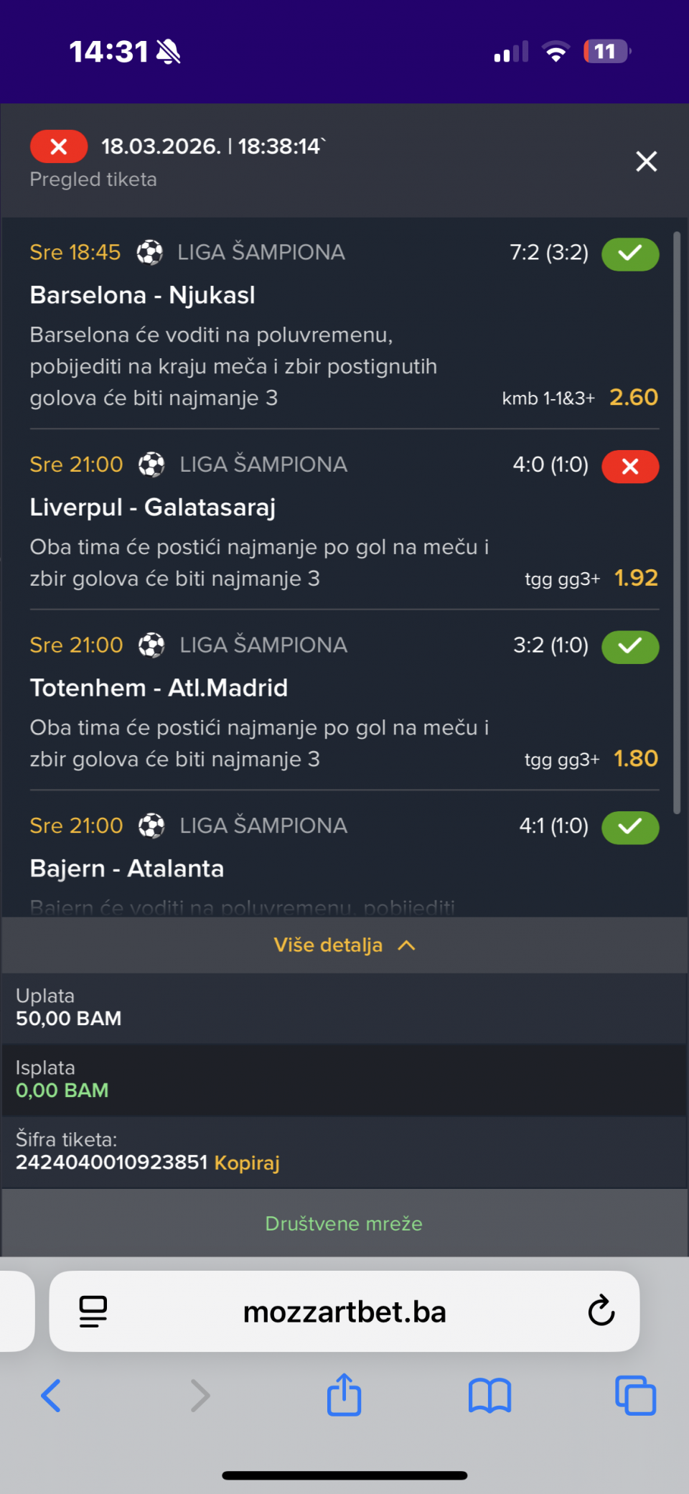Screen dimensions: 689x1494
Task: Tap green check badge for Totenhem - Atl.Madrid
Action: point(629,647)
